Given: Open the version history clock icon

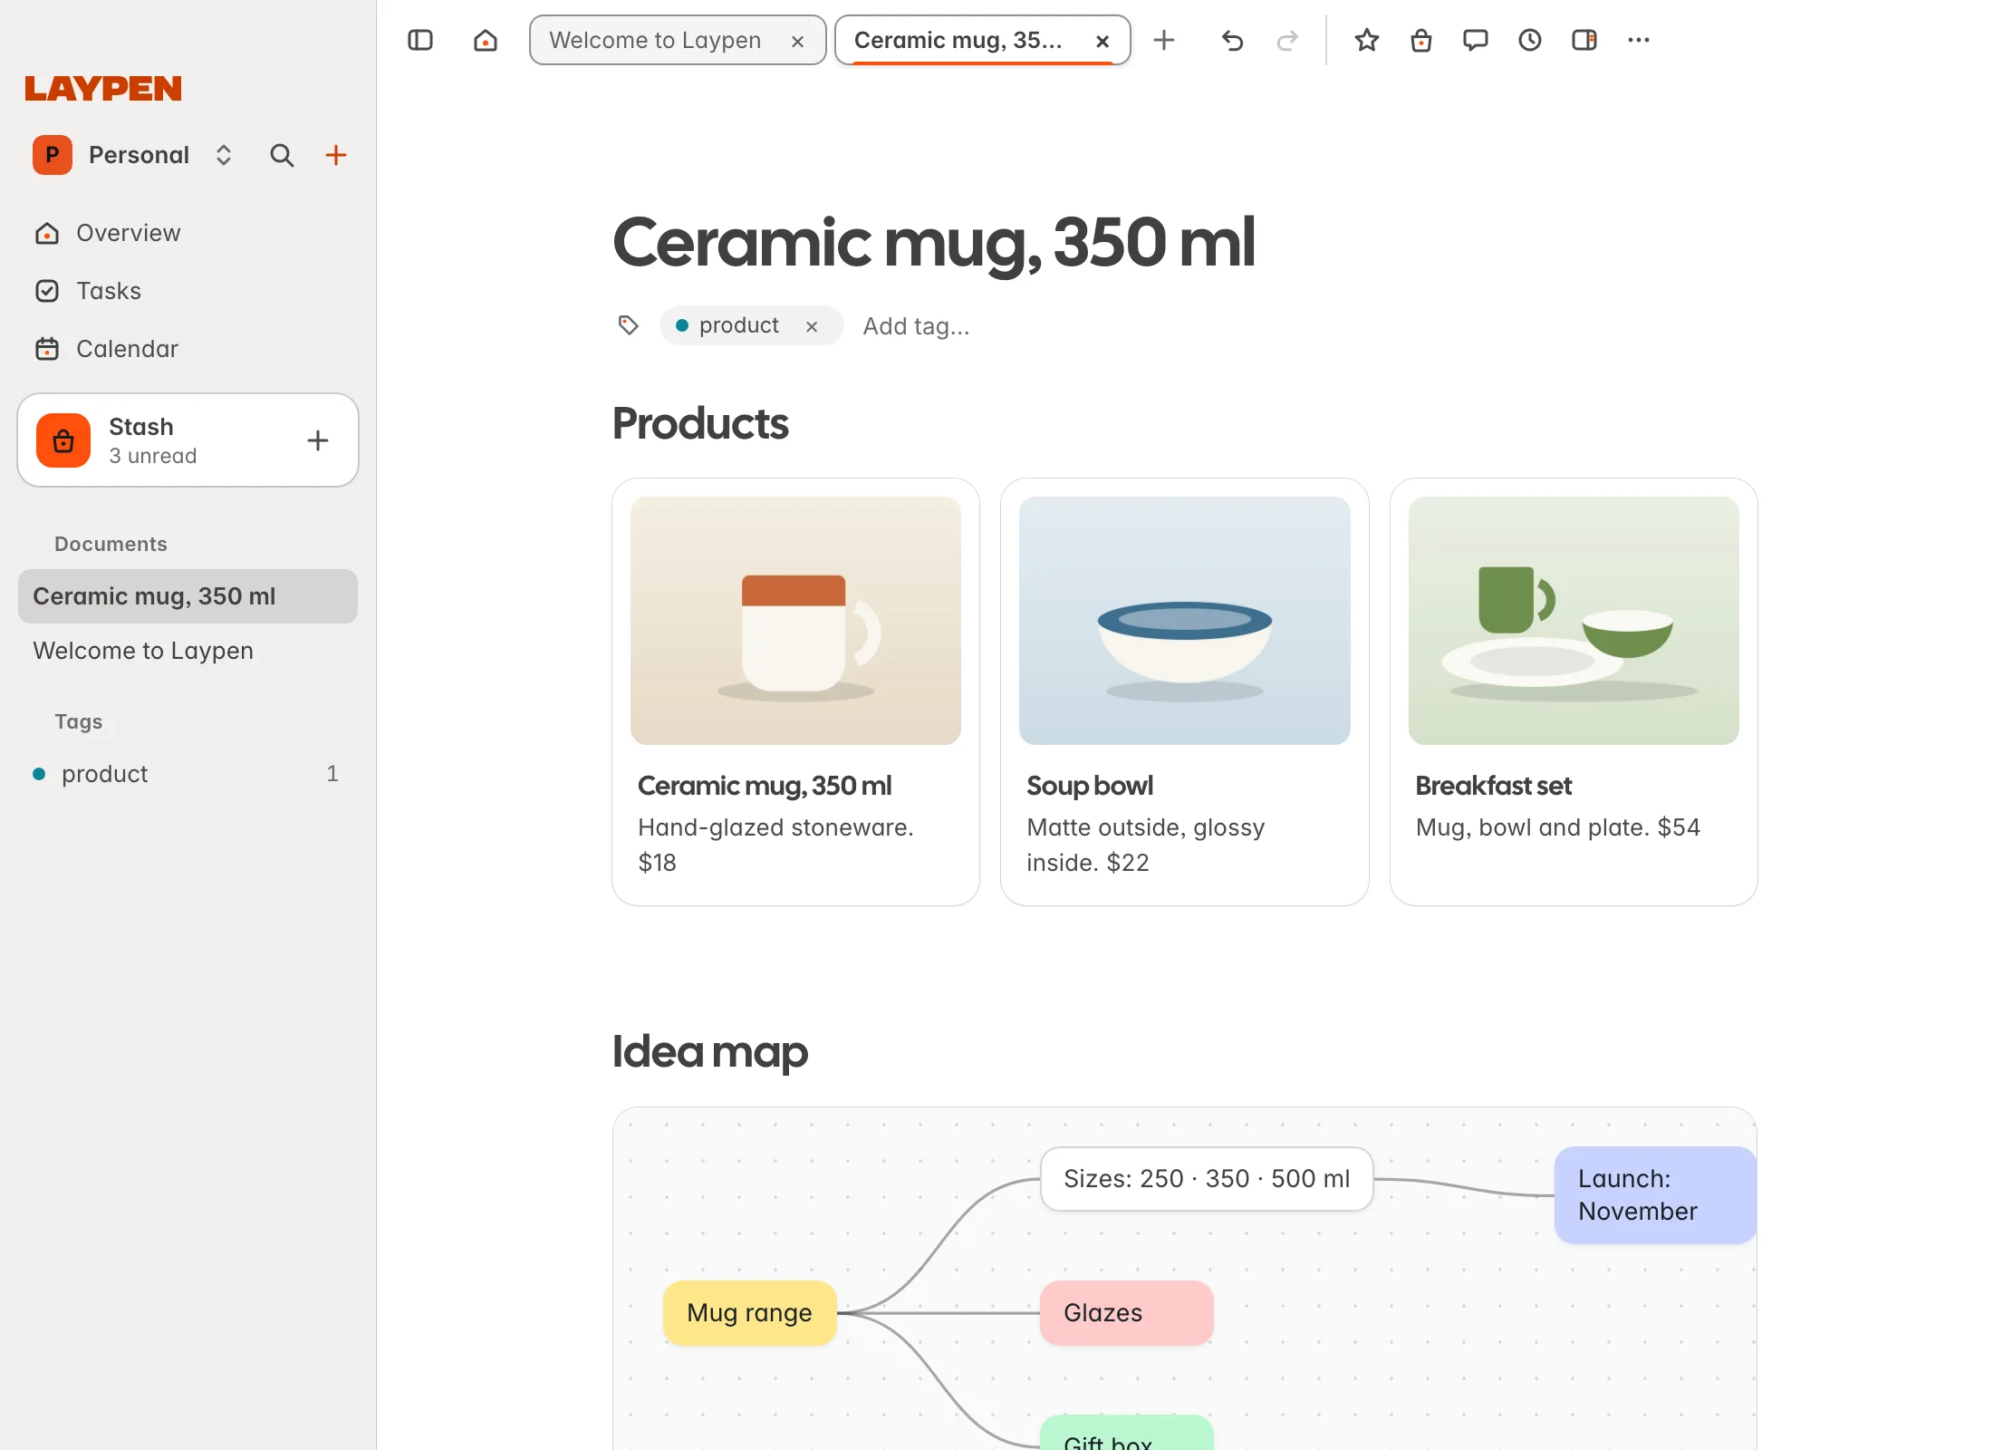Looking at the screenshot, I should [1530, 40].
